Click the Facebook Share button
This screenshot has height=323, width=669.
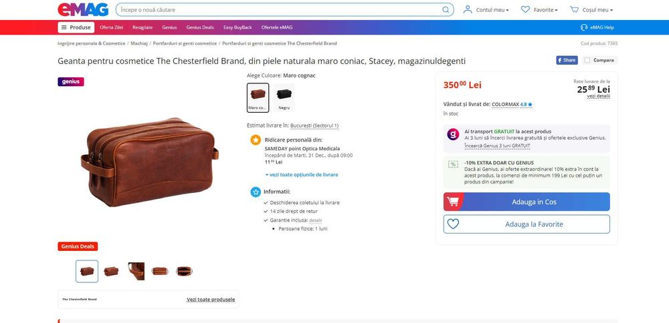tap(567, 60)
